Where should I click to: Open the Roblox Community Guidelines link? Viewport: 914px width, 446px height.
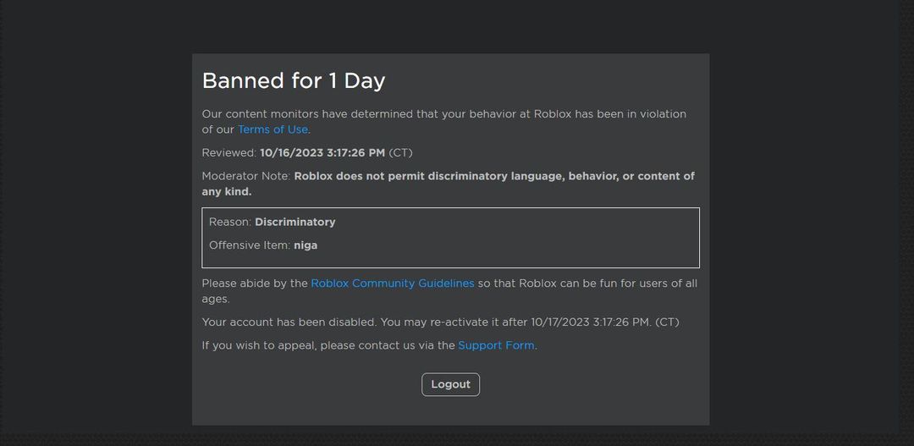coord(393,284)
